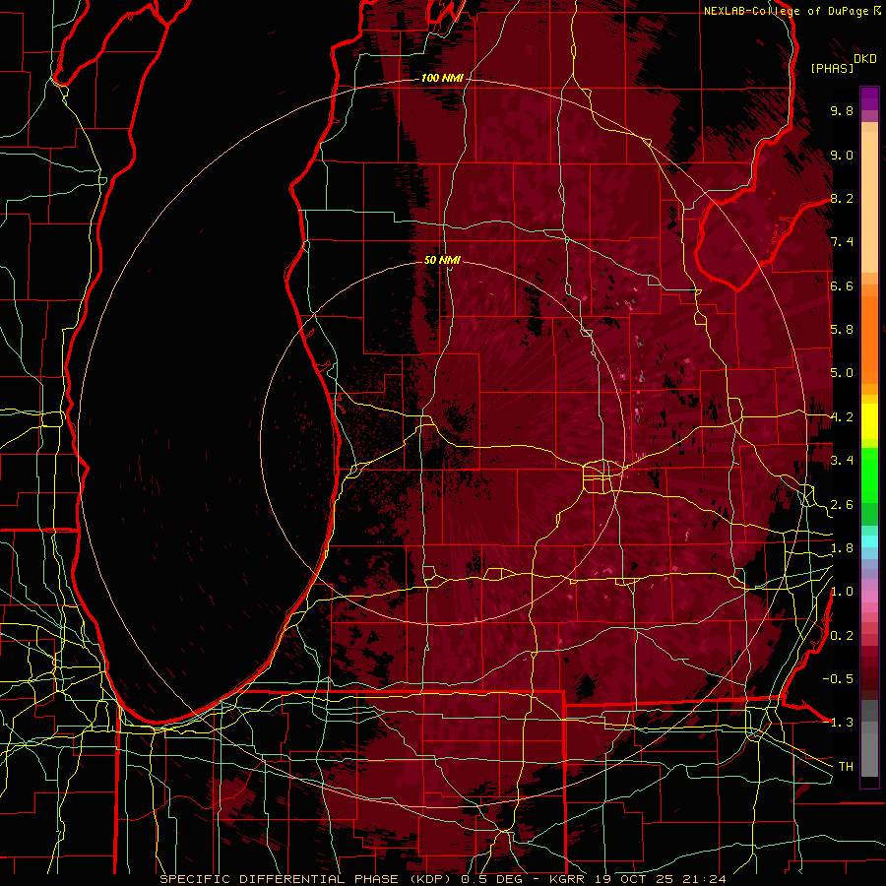This screenshot has width=886, height=886.
Task: Click the TH label on color scale
Action: tap(846, 767)
